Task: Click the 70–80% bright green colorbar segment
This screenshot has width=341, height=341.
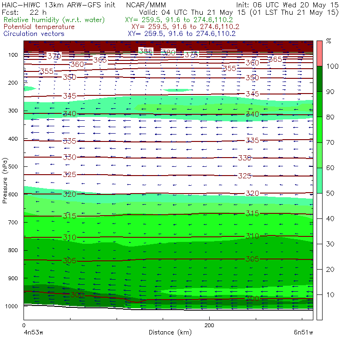Action: pos(319,129)
